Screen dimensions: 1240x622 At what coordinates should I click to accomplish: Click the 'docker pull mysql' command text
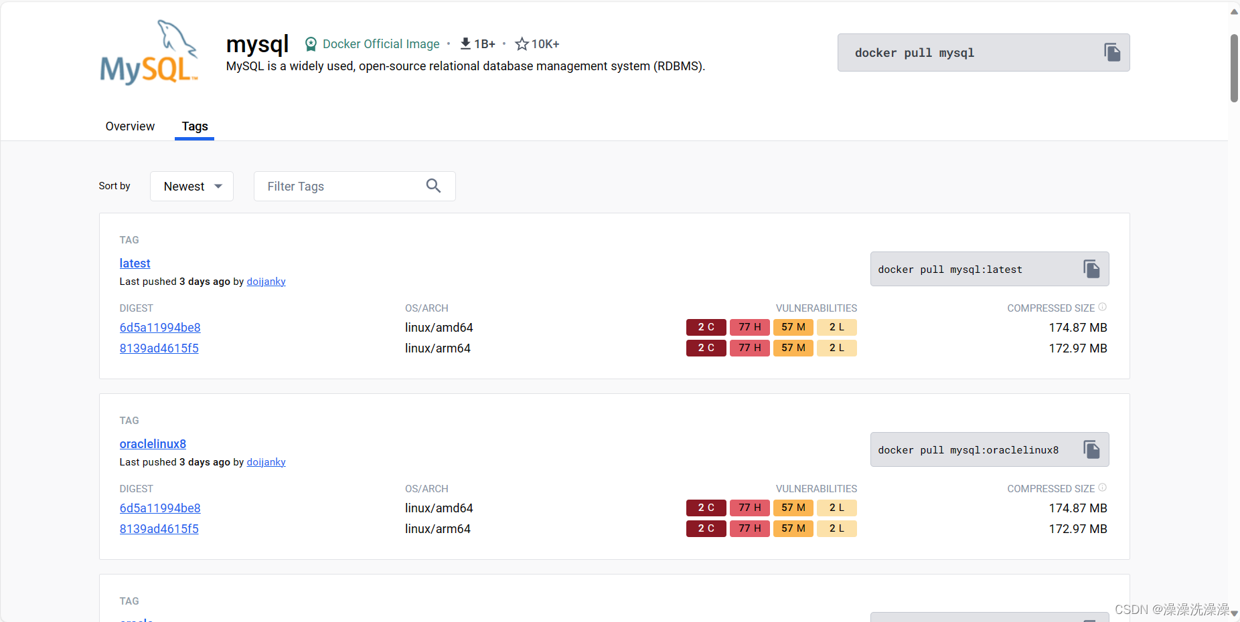tap(915, 53)
